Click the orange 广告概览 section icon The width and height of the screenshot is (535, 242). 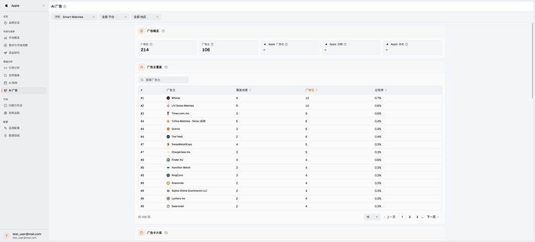click(x=141, y=31)
